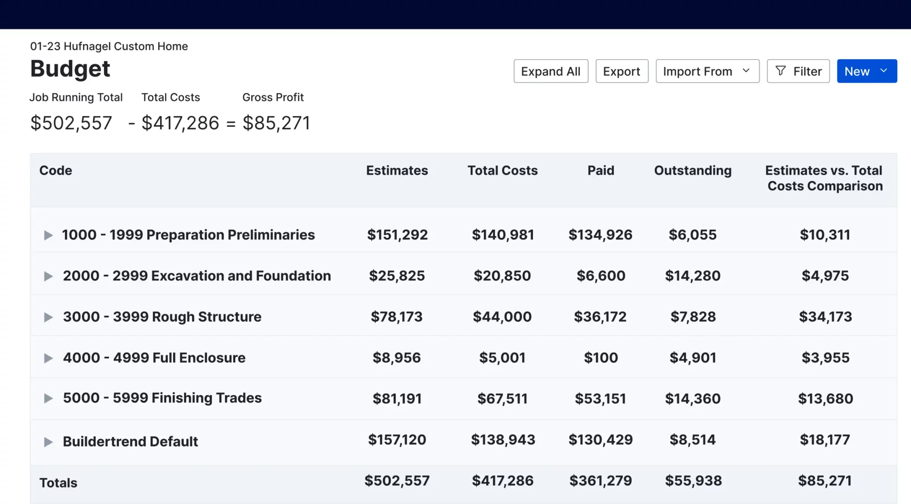911x504 pixels.
Task: Sort by the Estimates column header
Action: 397,170
